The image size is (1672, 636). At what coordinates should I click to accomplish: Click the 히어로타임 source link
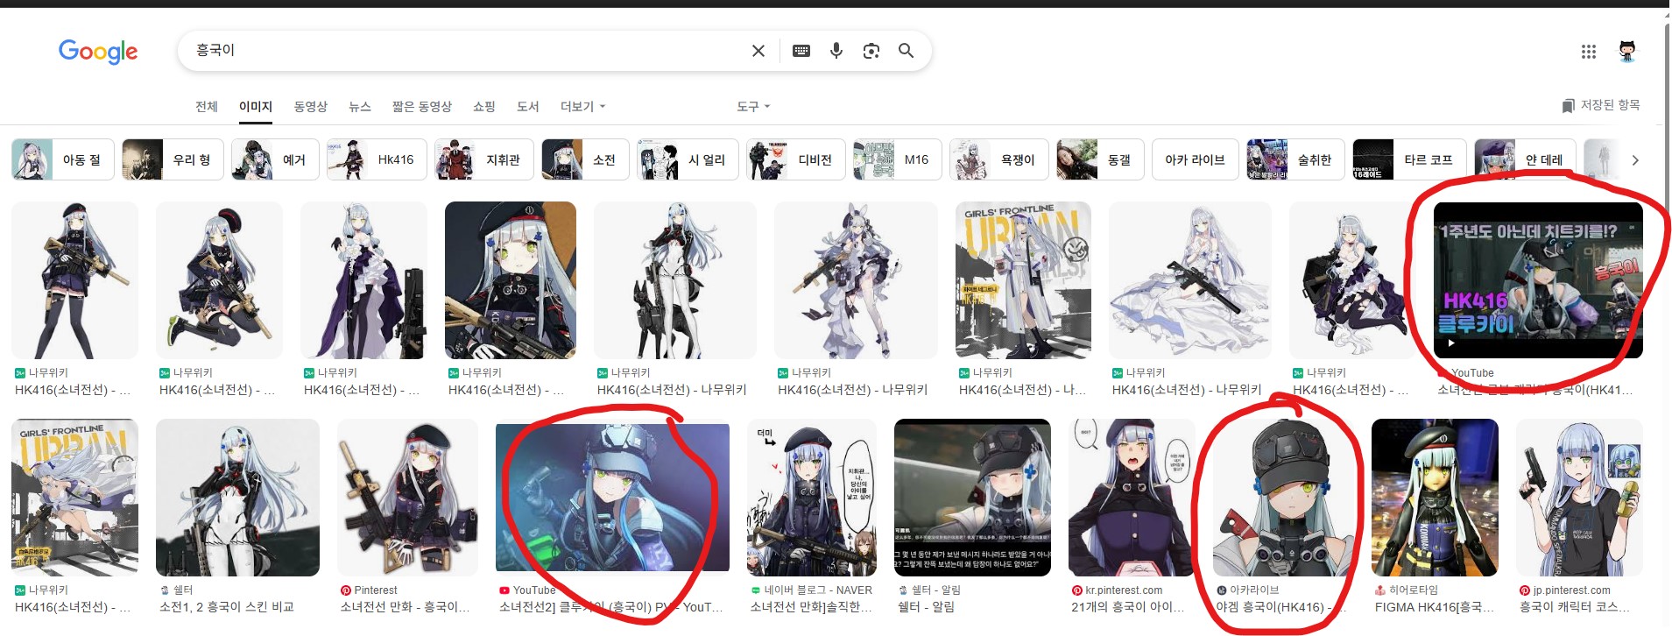(1414, 590)
